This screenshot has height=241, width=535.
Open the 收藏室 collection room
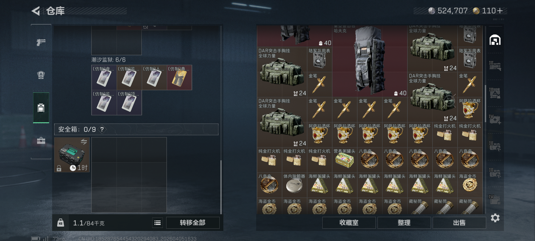point(349,223)
